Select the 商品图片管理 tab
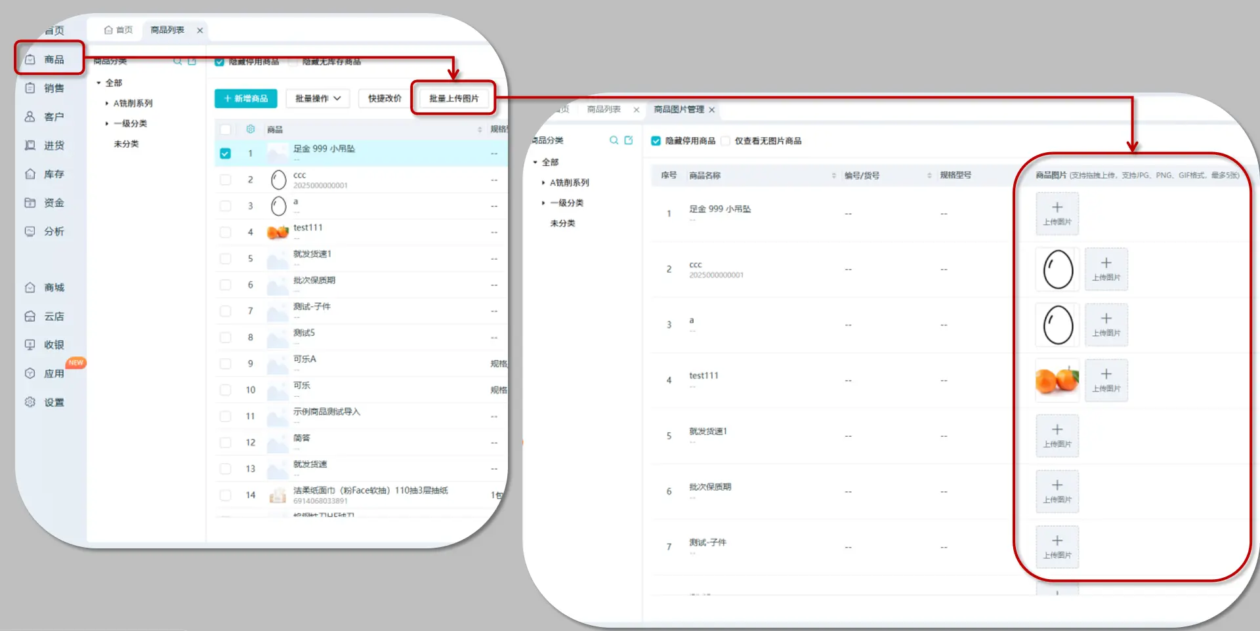 (679, 110)
